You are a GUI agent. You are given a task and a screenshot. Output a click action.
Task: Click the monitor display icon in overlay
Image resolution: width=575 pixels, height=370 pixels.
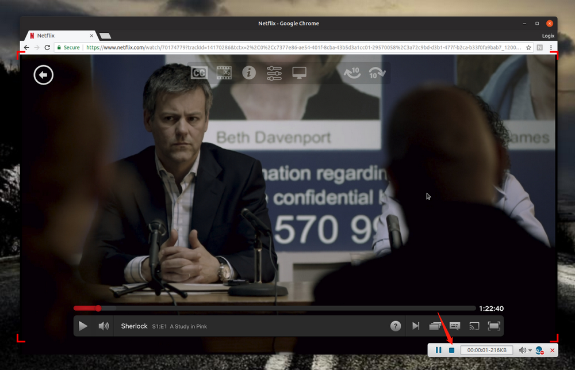click(x=299, y=73)
